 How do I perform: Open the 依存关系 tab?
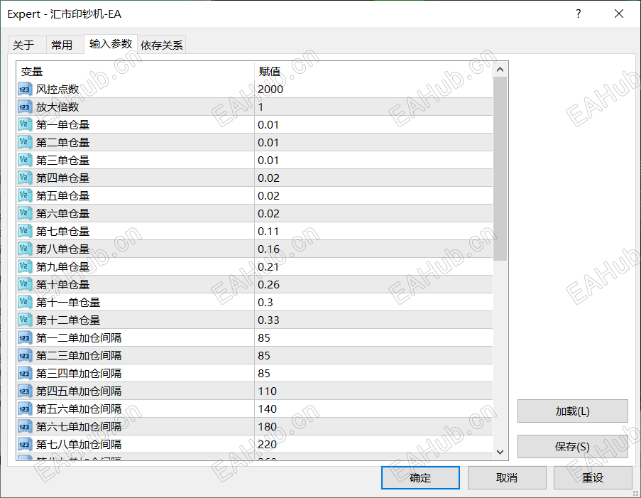162,45
